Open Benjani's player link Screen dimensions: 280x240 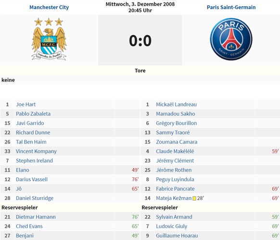[x=25, y=236]
